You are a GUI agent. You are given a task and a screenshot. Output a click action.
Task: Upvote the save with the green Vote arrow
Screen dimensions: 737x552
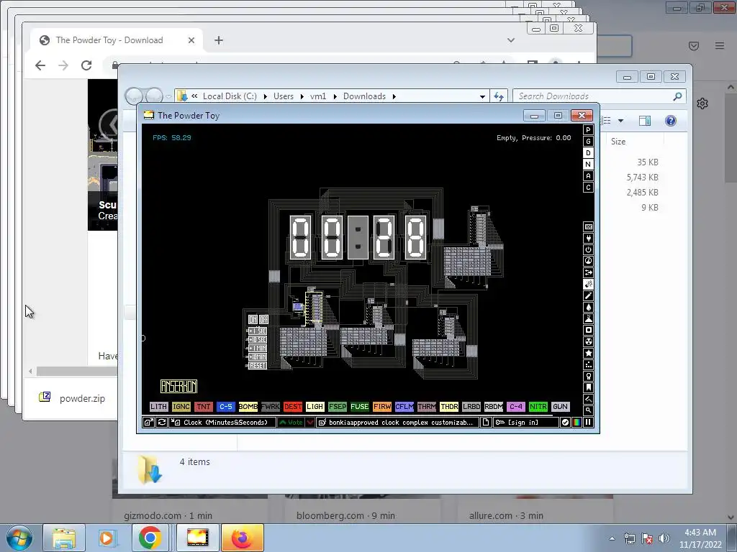coord(291,423)
